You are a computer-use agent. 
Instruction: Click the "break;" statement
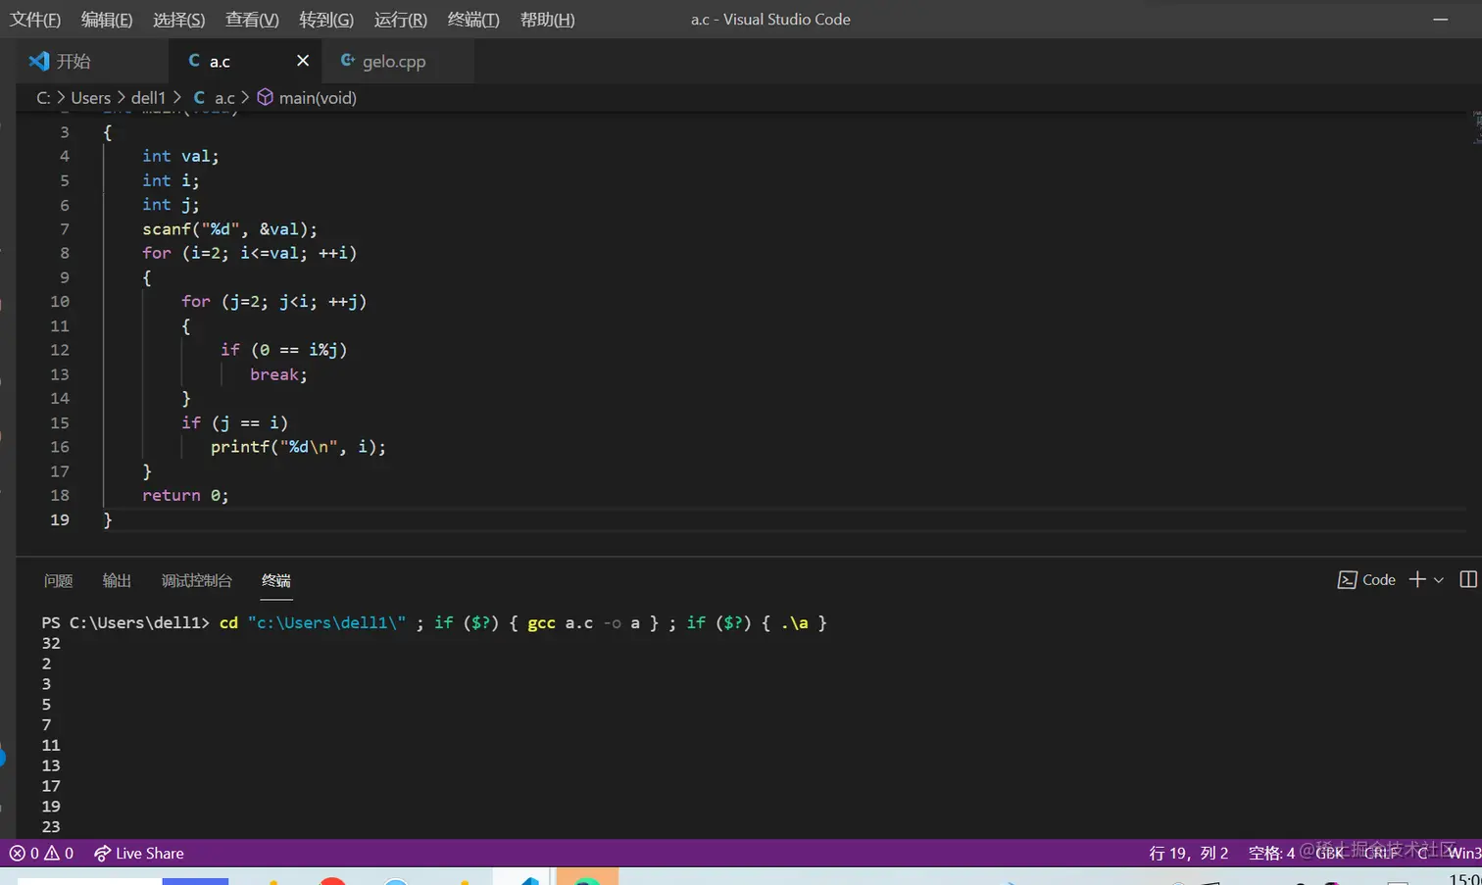click(x=279, y=374)
